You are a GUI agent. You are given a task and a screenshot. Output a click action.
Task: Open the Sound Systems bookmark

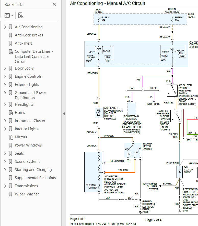pyautogui.click(x=27, y=162)
